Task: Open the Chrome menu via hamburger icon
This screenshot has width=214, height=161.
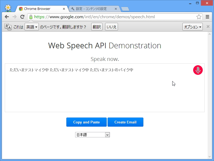Action: pyautogui.click(x=207, y=17)
